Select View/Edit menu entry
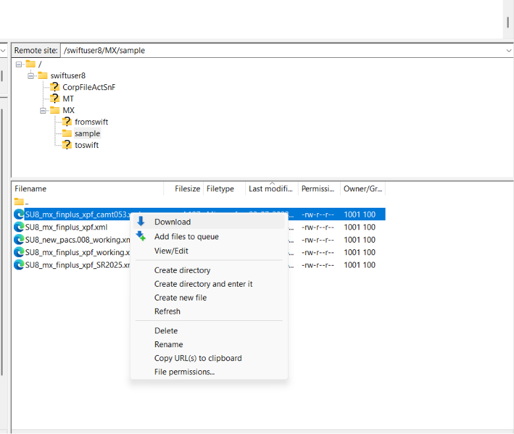 click(209, 251)
